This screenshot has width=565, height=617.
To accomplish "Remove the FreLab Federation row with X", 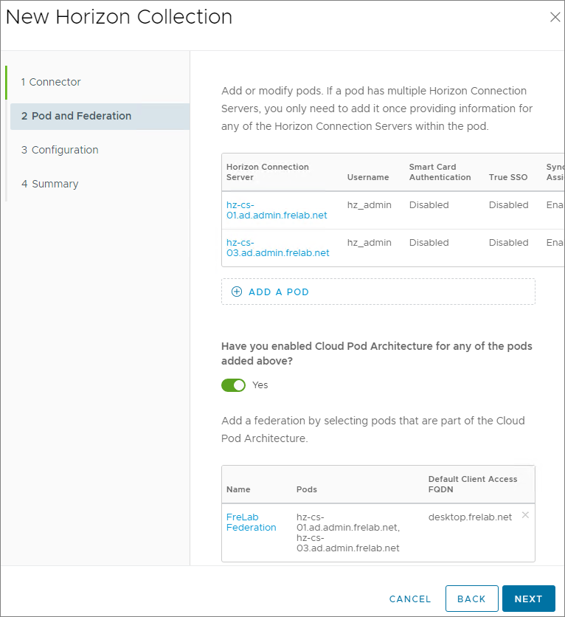I will coord(525,515).
